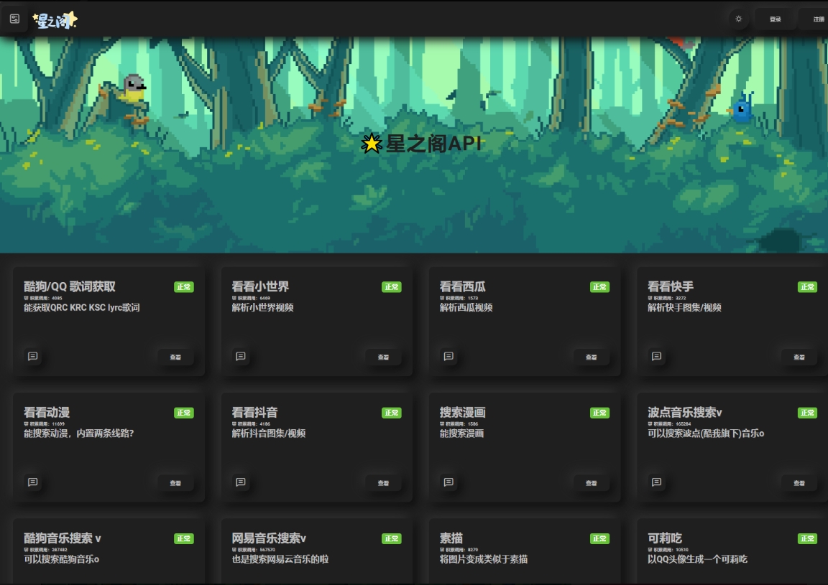Click the 星之阁 logo in the header
The height and width of the screenshot is (585, 828).
[x=55, y=20]
